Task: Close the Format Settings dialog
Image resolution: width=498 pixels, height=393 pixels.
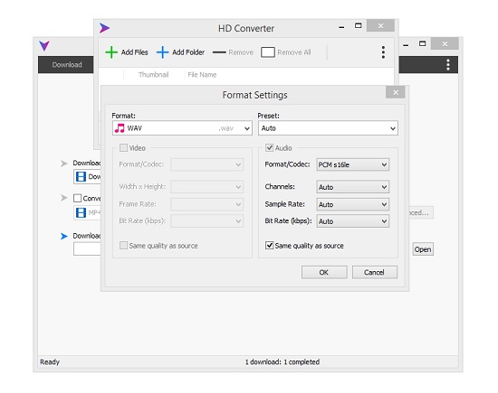Action: click(x=396, y=92)
